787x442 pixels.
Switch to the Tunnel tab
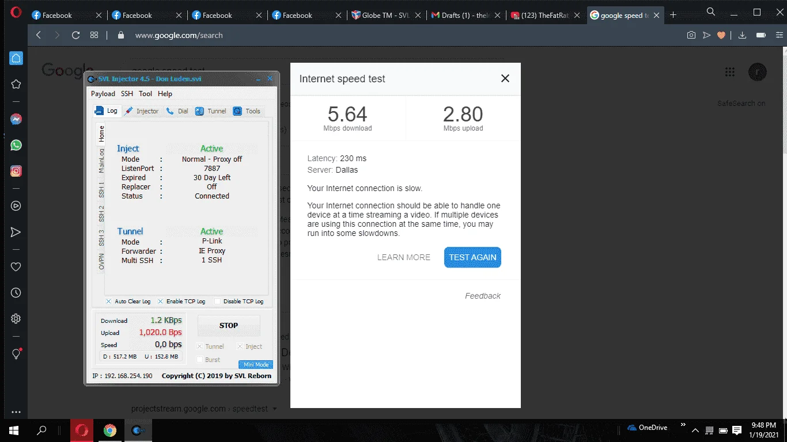click(x=211, y=111)
